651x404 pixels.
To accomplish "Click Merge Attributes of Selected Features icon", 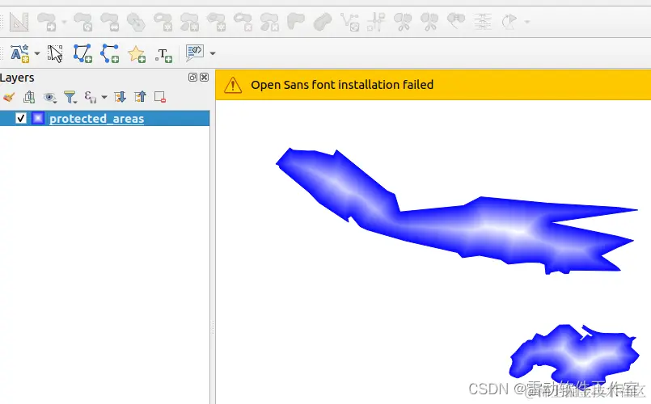I will (x=483, y=22).
